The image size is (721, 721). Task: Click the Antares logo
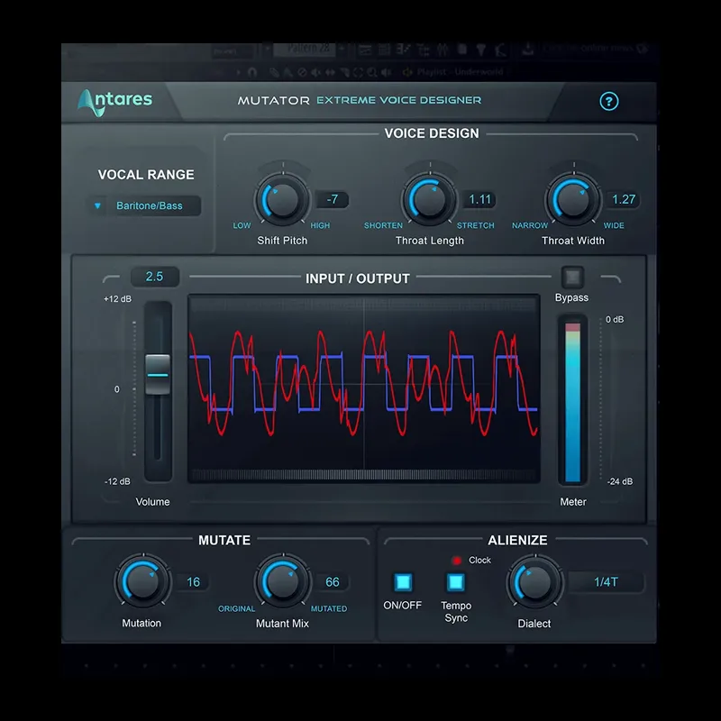pos(115,102)
